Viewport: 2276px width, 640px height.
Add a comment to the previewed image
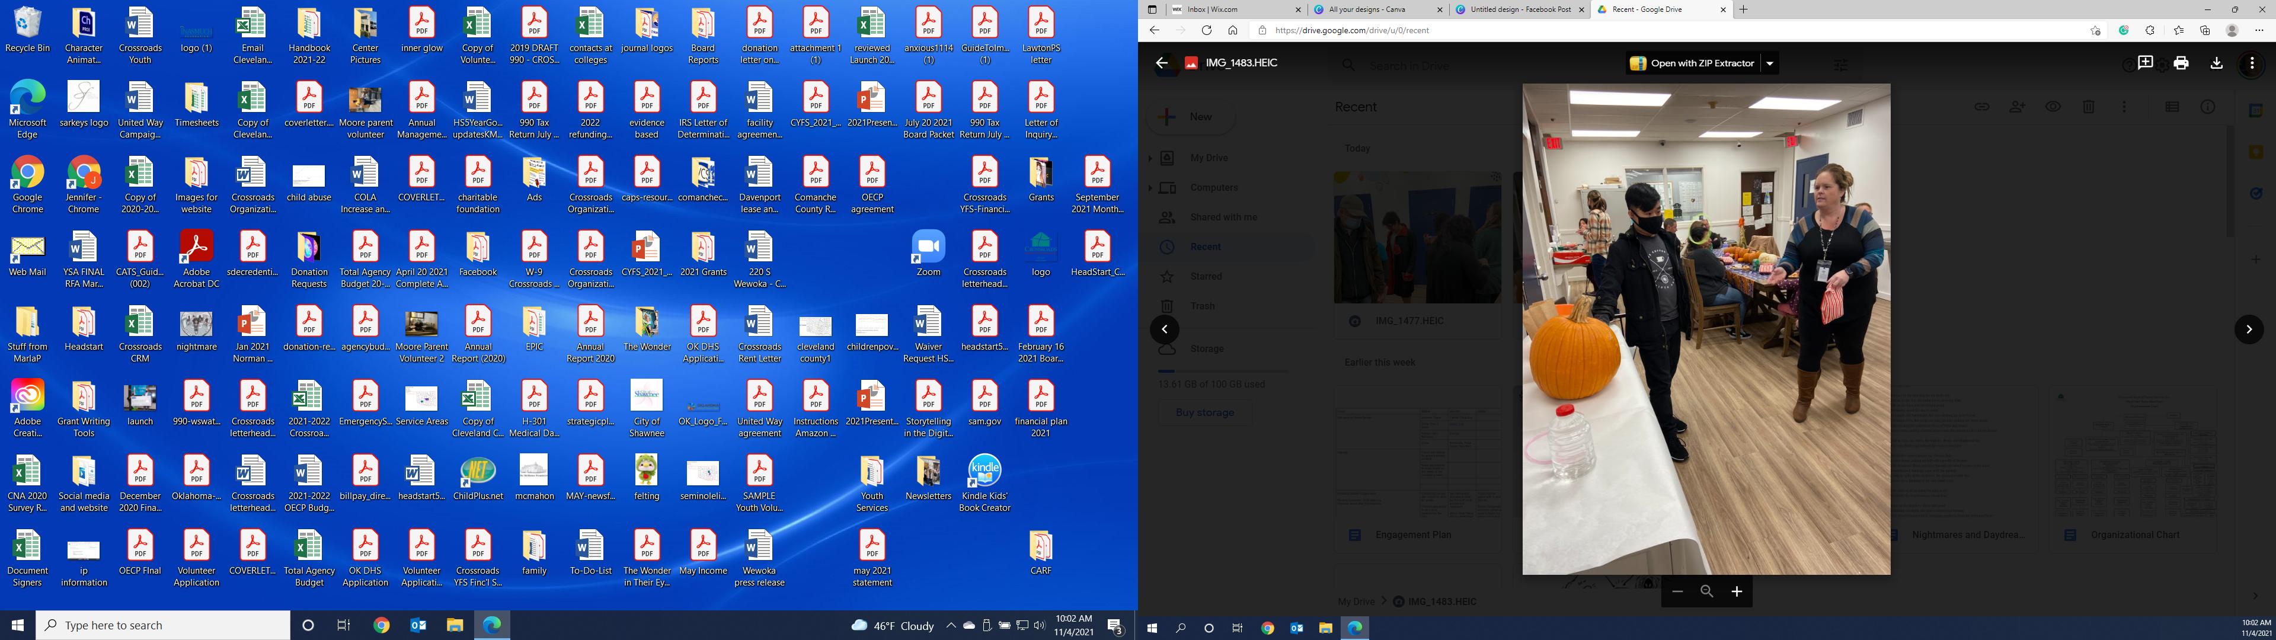[x=2144, y=63]
